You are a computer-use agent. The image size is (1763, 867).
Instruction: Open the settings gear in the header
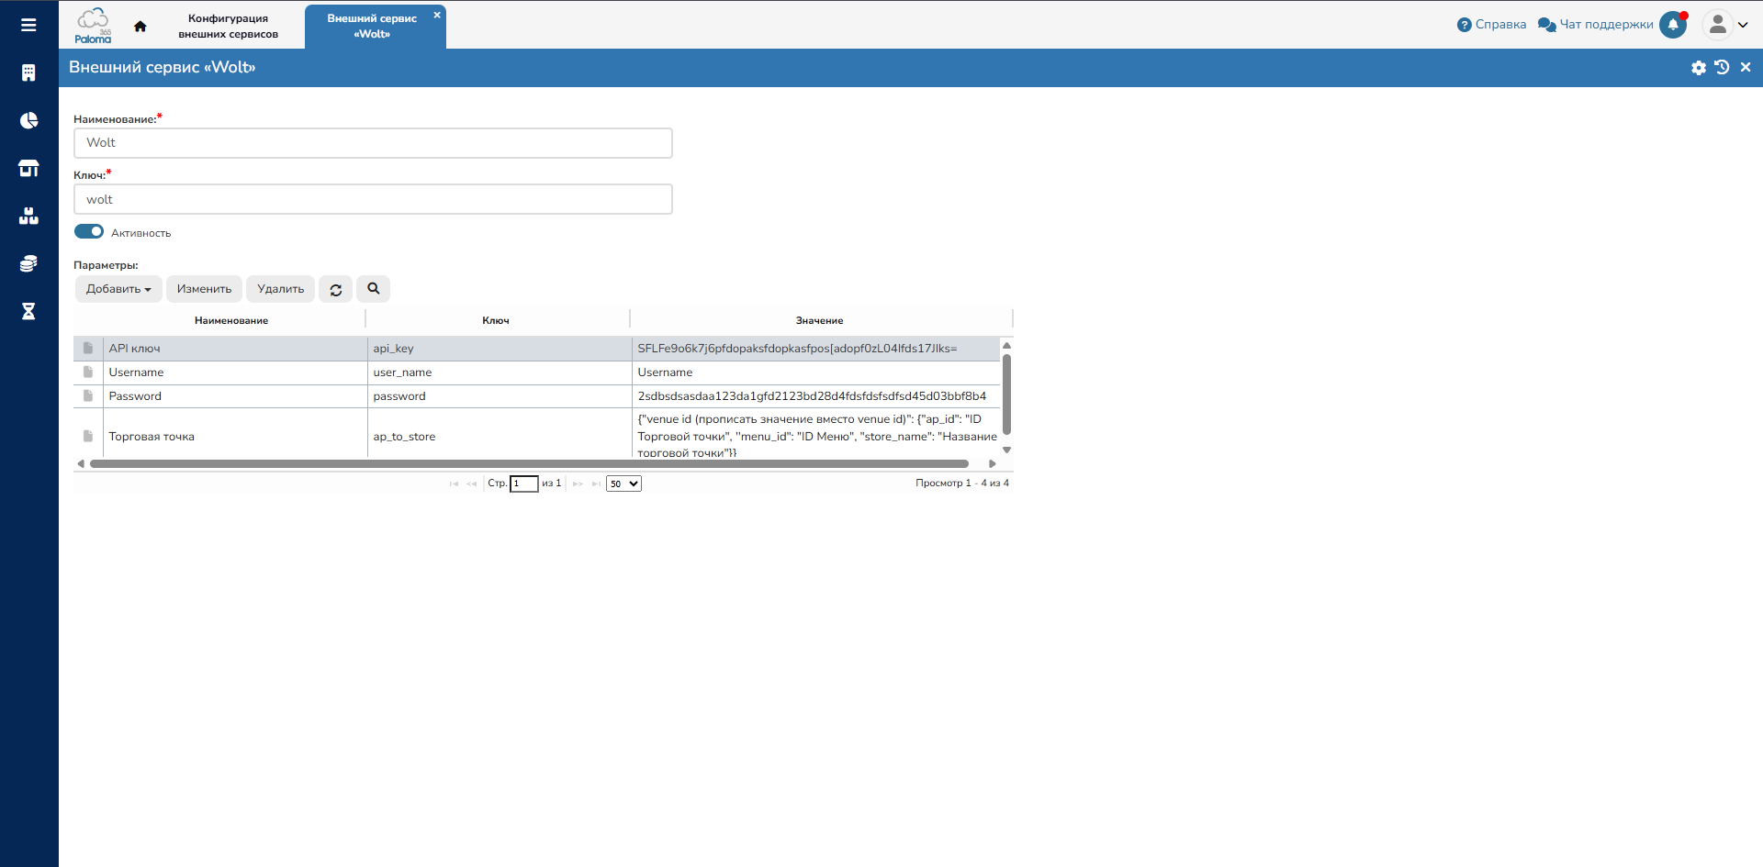click(1698, 68)
